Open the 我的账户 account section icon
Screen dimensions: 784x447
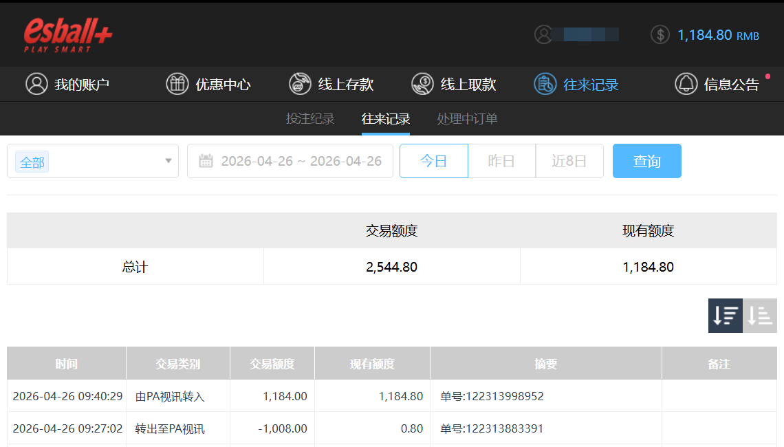click(x=36, y=84)
